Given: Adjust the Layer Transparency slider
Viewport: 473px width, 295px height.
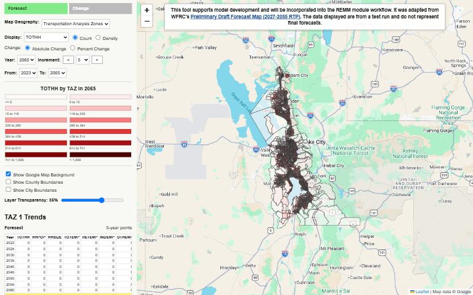Looking at the screenshot, I should pyautogui.click(x=92, y=200).
